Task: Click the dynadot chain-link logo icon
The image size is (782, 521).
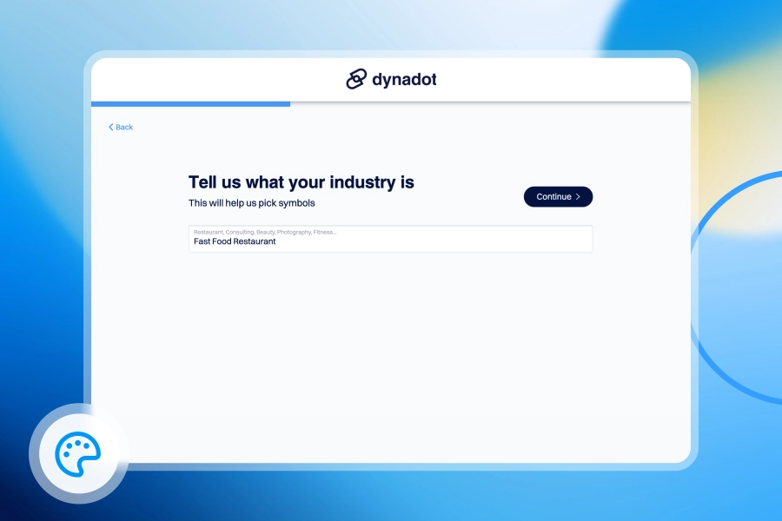Action: [x=356, y=79]
